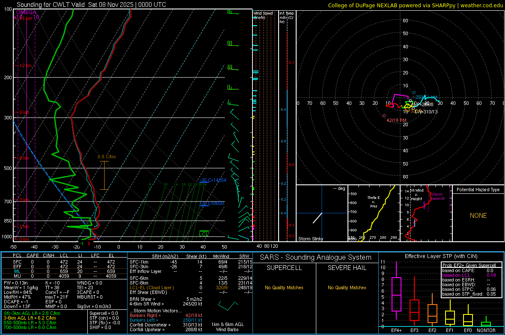Click the 'Bunkers Left =' storm motion line
Viewport: 505px width, 335px height.
click(x=166, y=320)
